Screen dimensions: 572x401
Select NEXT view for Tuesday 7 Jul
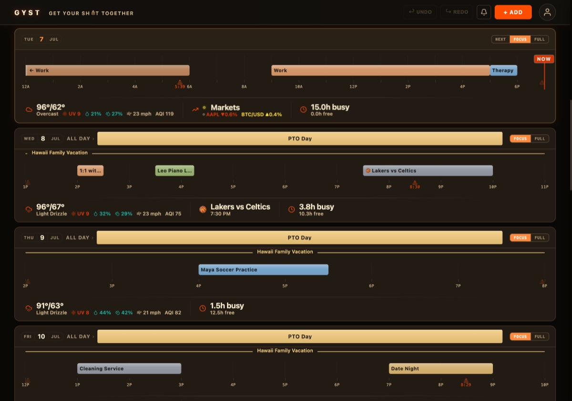500,39
